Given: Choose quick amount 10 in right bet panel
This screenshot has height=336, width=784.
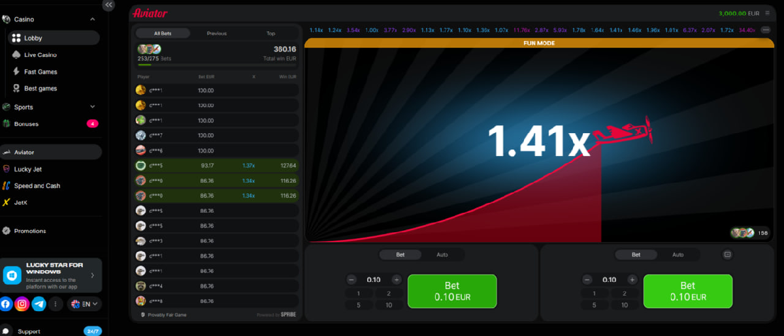Looking at the screenshot, I should coord(624,305).
